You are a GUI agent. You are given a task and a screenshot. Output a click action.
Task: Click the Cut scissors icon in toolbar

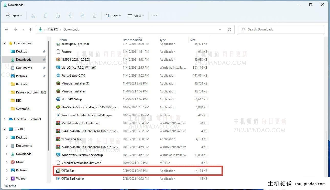(x=33, y=16)
